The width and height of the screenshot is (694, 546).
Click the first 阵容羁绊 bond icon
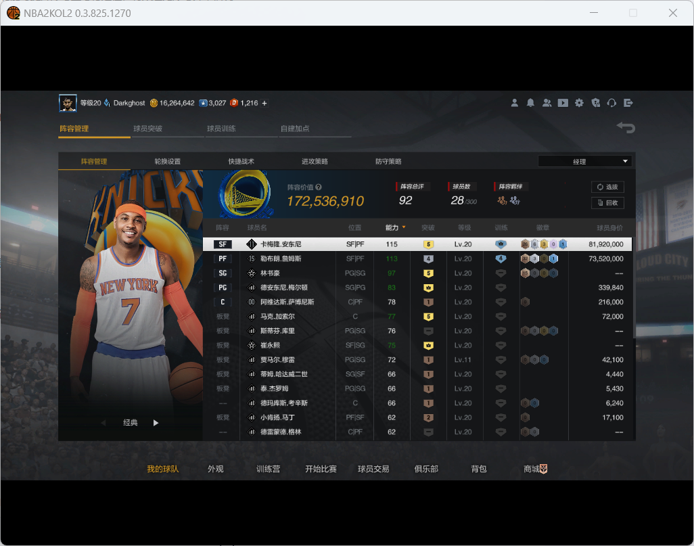(x=502, y=200)
